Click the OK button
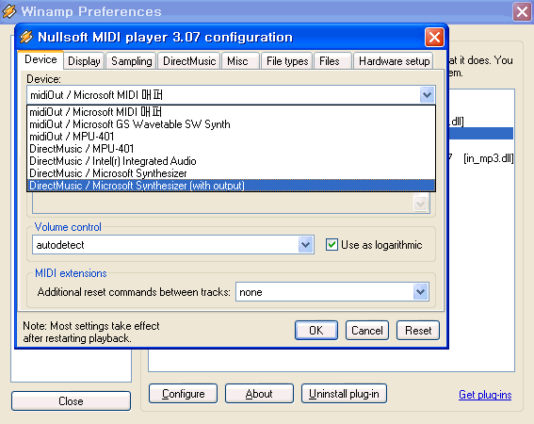Screen dimensions: 534x424 coord(316,331)
